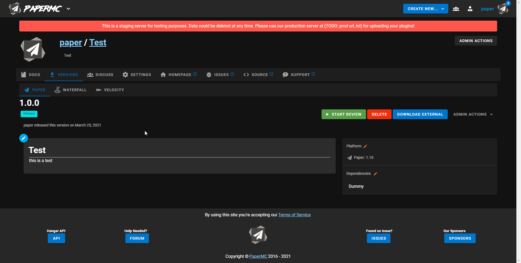Image resolution: width=521 pixels, height=263 pixels.
Task: Open the Discuss tab
Action: [x=100, y=75]
